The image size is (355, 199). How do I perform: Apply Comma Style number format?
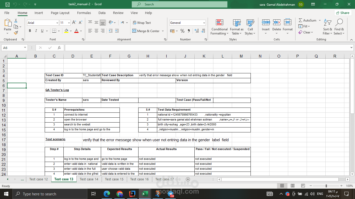pyautogui.click(x=189, y=31)
